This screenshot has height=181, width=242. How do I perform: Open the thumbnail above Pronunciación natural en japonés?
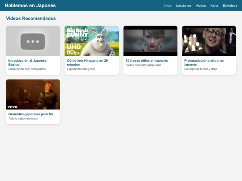coord(209,41)
